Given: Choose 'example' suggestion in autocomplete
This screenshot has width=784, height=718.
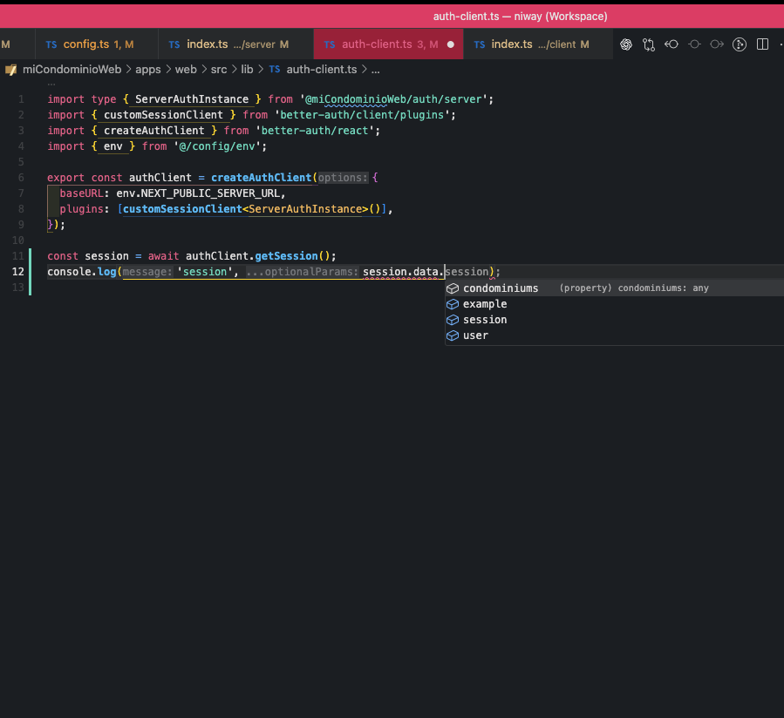Looking at the screenshot, I should point(485,304).
